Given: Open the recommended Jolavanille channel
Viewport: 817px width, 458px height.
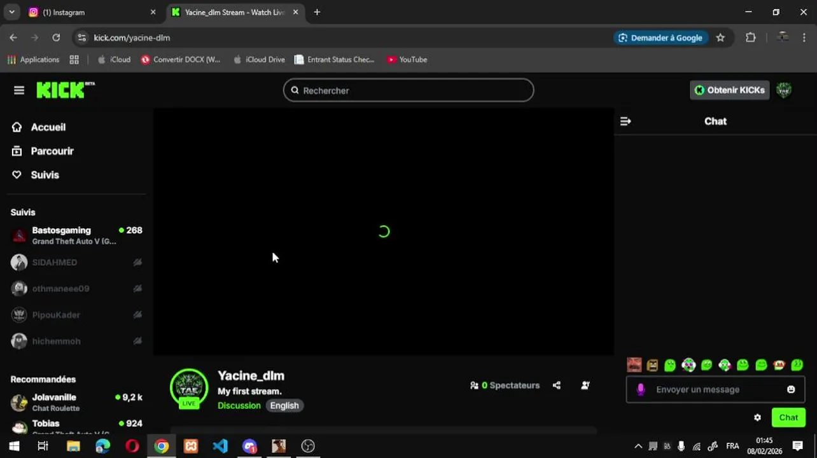Looking at the screenshot, I should click(x=76, y=403).
